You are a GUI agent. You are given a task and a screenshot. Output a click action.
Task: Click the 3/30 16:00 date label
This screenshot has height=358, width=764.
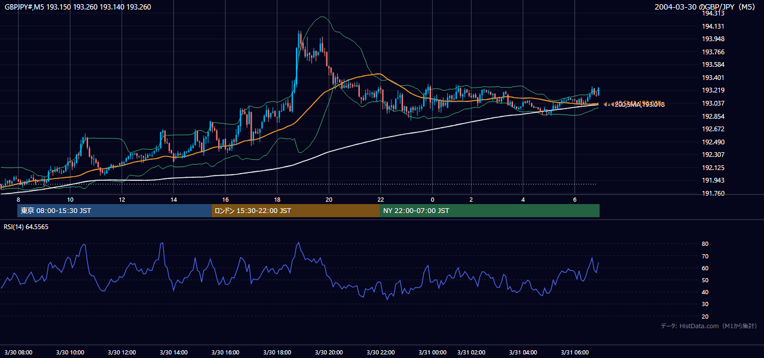[225, 353]
